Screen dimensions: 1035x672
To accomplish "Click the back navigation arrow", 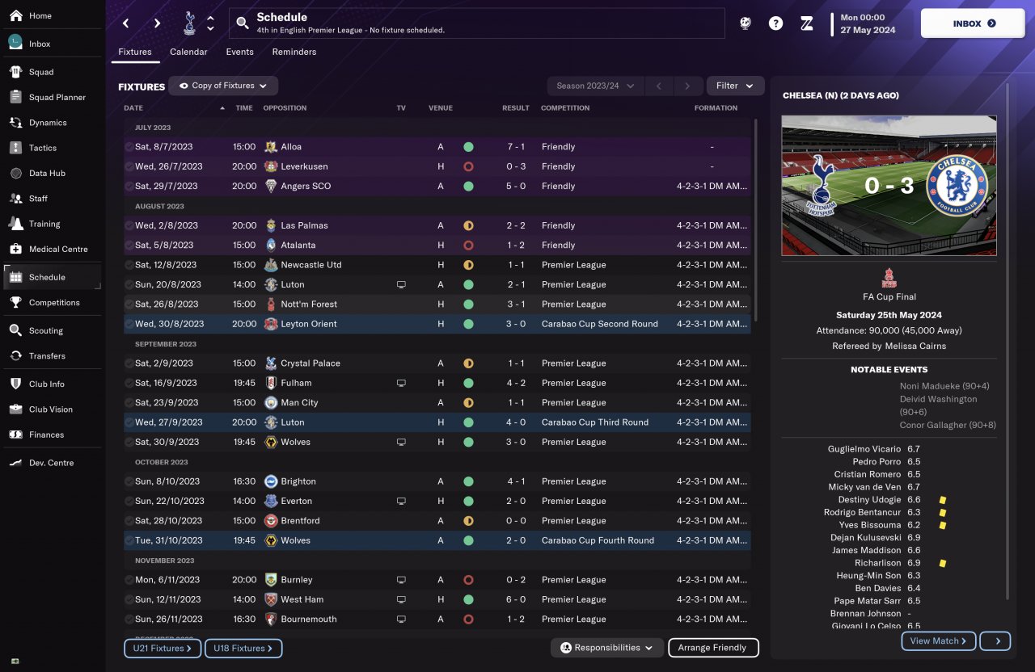I will 126,23.
